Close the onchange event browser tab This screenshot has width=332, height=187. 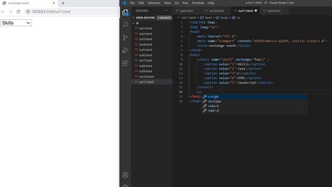click(54, 3)
